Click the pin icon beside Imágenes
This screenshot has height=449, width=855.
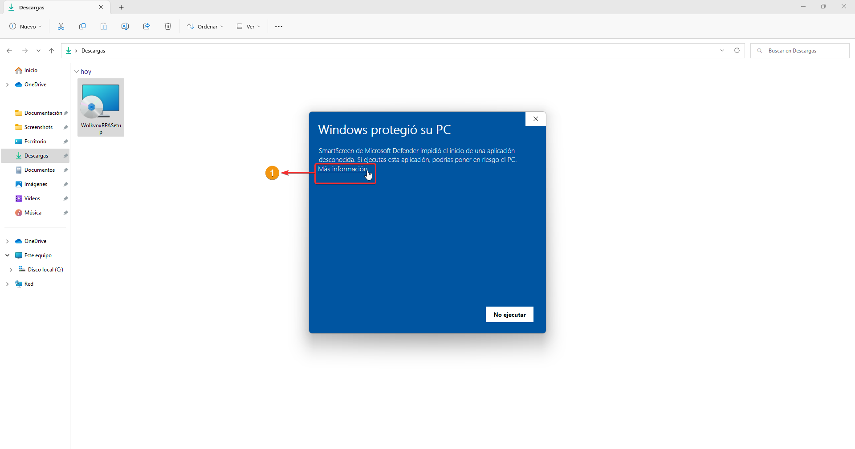coord(66,184)
